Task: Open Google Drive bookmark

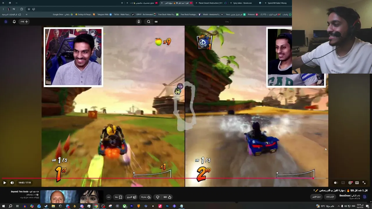Action: pos(63,15)
